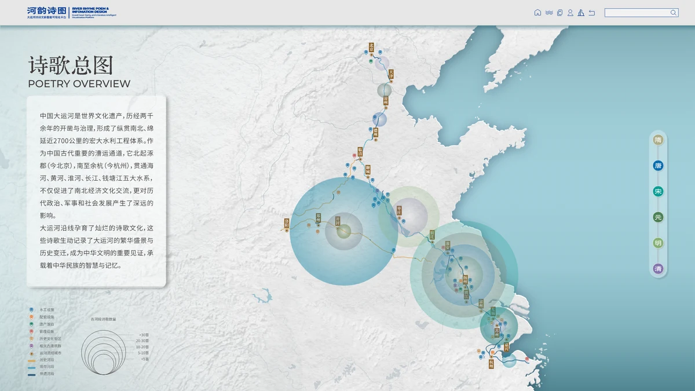The height and width of the screenshot is (391, 695).
Task: Click the 世遗河段 dark blue line swatch
Action: point(31,374)
